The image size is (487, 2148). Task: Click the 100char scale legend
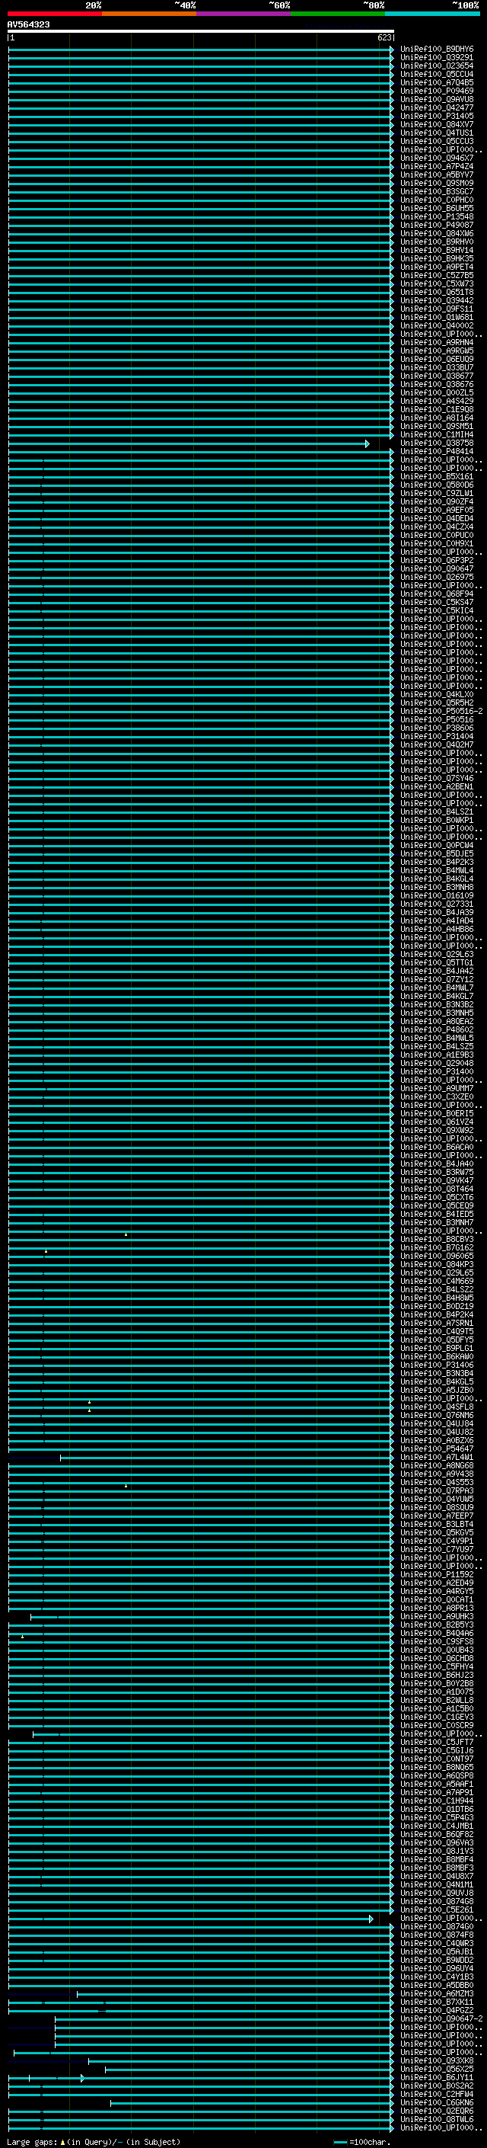point(362,2142)
